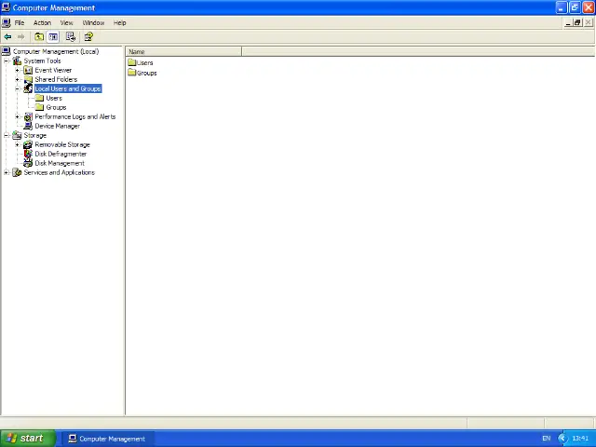Viewport: 596px width, 447px height.
Task: Select the 'Event Viewer' tree label
Action: coord(53,70)
